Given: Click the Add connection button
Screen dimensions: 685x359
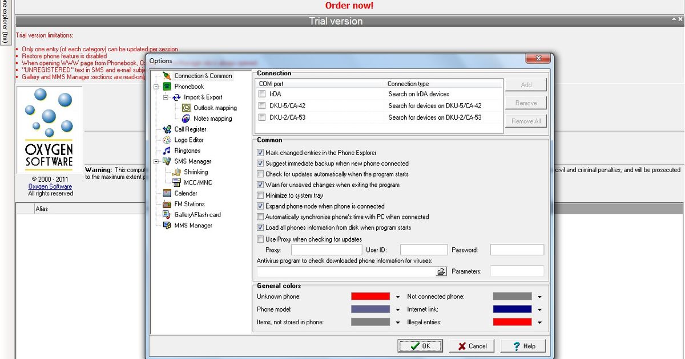Looking at the screenshot, I should [x=526, y=85].
